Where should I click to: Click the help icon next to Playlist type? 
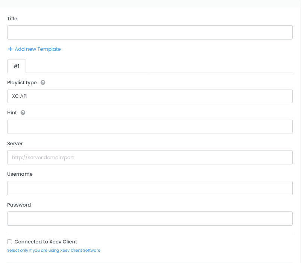pyautogui.click(x=43, y=82)
